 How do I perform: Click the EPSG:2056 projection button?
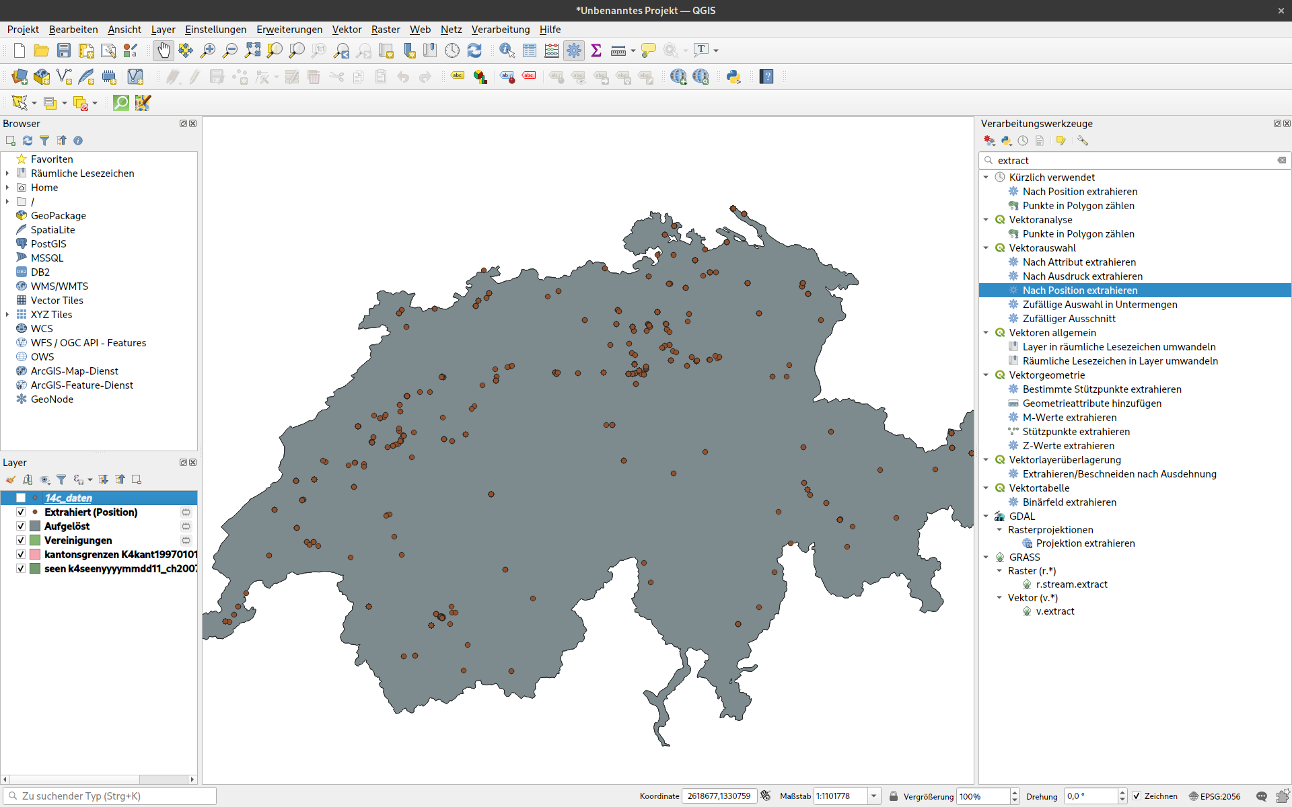click(1215, 796)
